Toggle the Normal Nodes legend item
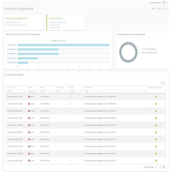The width and height of the screenshot is (172, 172). pyautogui.click(x=150, y=52)
